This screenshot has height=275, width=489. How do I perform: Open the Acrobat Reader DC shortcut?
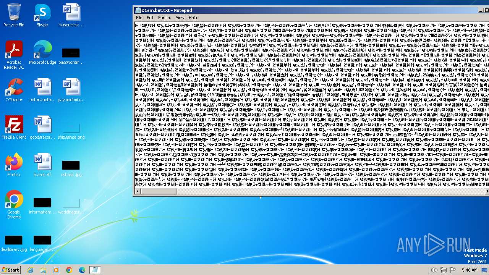pos(14,55)
